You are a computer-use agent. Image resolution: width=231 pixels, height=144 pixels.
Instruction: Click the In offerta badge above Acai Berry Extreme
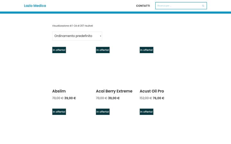point(103,50)
